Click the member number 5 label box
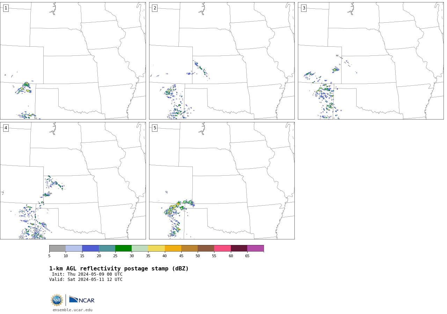447x314 pixels. (155, 128)
